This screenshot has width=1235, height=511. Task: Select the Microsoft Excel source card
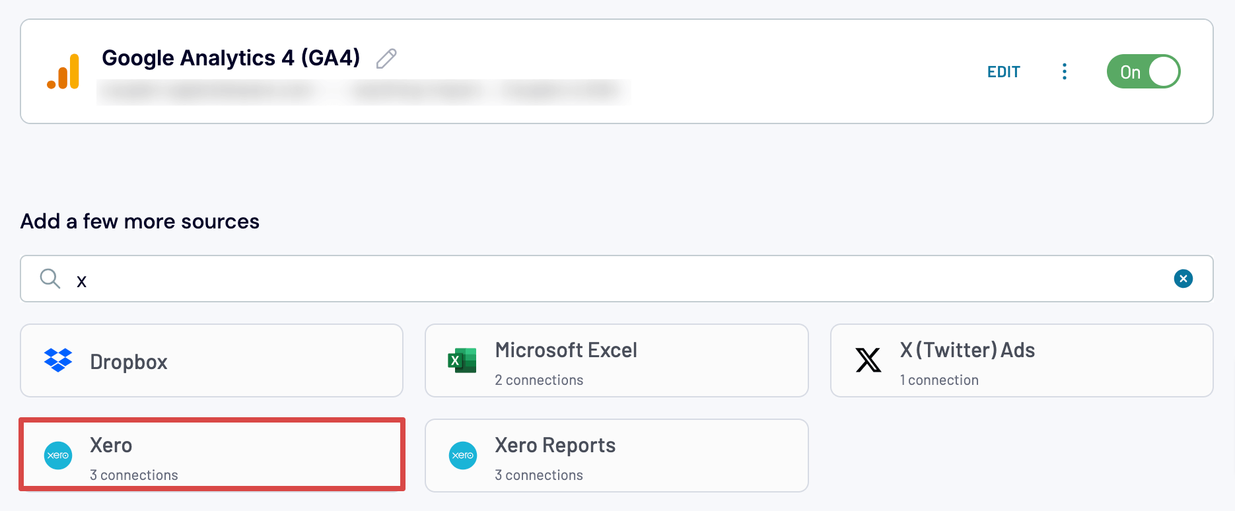coord(616,360)
